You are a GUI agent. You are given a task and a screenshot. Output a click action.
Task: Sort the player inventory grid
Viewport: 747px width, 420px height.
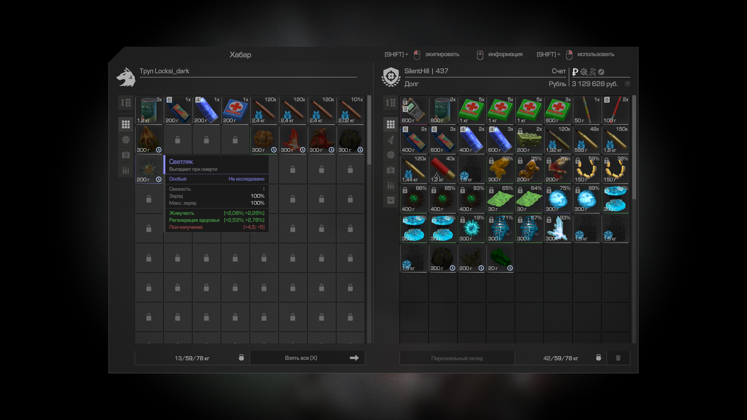click(391, 103)
